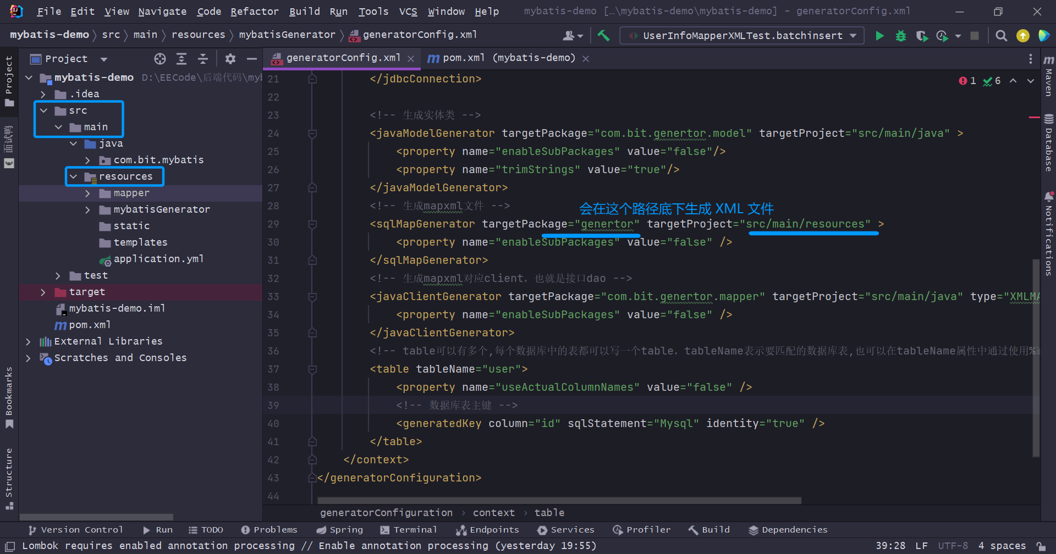Expand all icon in Project panel
Screen dimensions: 1056x554
pyautogui.click(x=182, y=59)
